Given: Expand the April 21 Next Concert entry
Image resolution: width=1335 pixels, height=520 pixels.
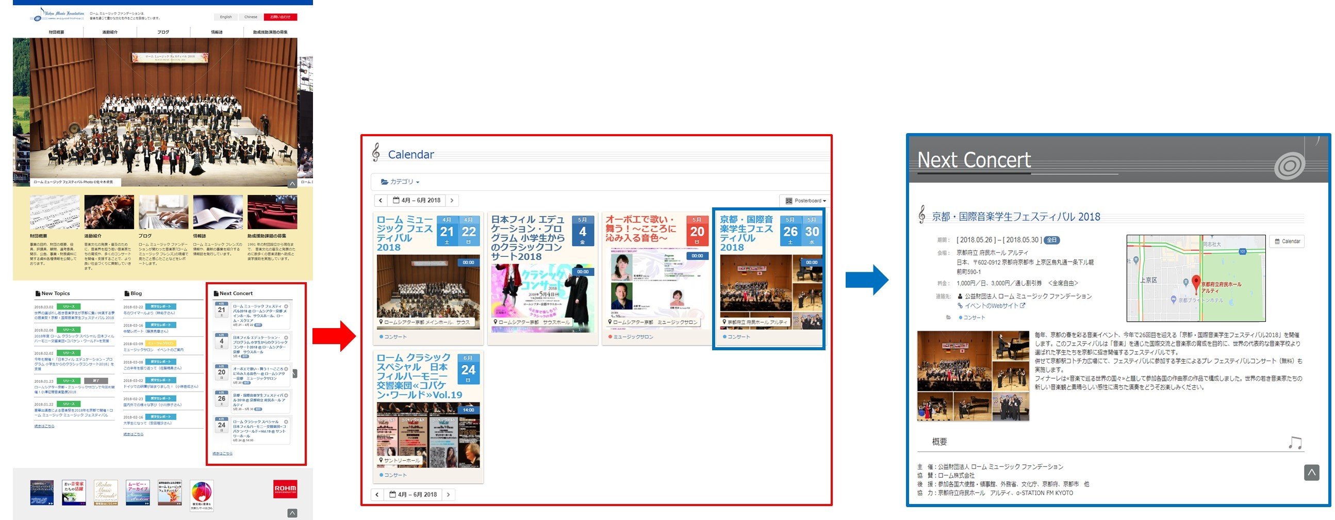Looking at the screenshot, I should pyautogui.click(x=286, y=306).
